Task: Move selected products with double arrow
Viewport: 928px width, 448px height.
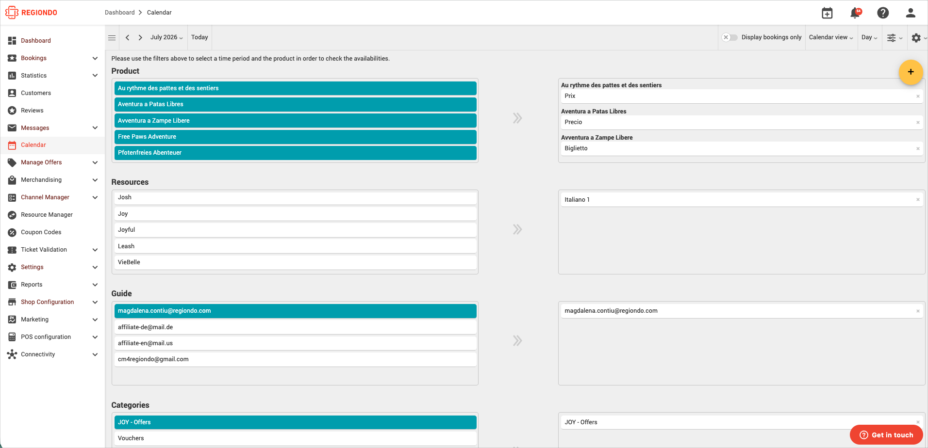Action: click(x=517, y=118)
